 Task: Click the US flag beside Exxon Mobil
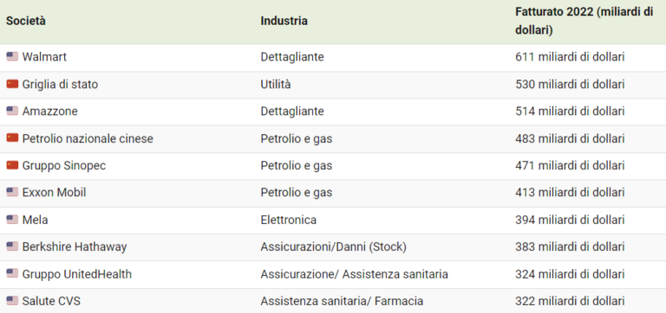click(12, 192)
